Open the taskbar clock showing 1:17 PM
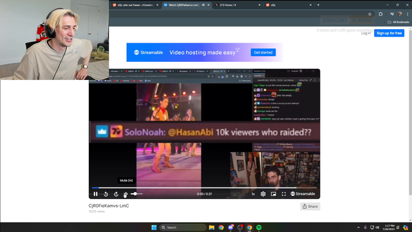Screen dimensions: 412x232 pos(389,227)
